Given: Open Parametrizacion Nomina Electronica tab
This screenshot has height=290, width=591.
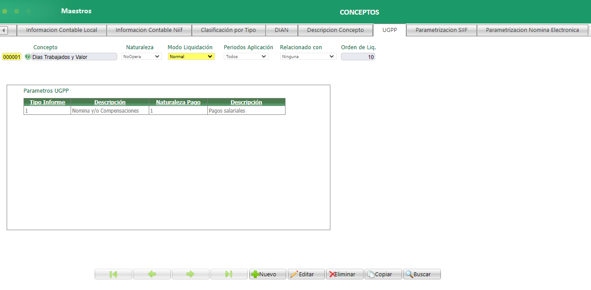Looking at the screenshot, I should point(532,30).
